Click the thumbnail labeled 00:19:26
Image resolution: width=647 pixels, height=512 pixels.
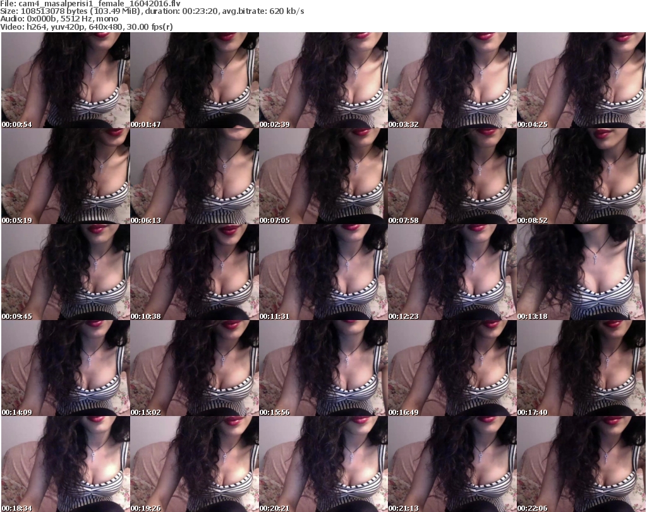tap(195, 464)
